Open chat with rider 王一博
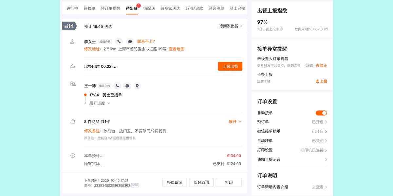393x196 pixels. pos(127,86)
